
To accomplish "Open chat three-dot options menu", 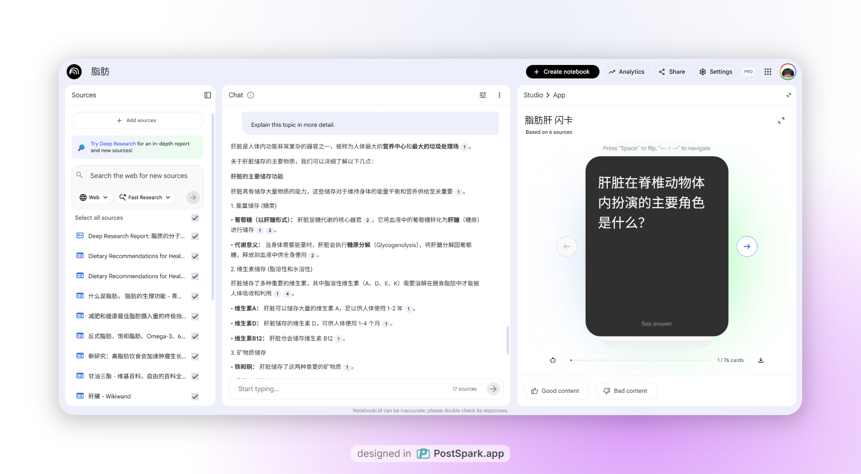I will pos(499,95).
